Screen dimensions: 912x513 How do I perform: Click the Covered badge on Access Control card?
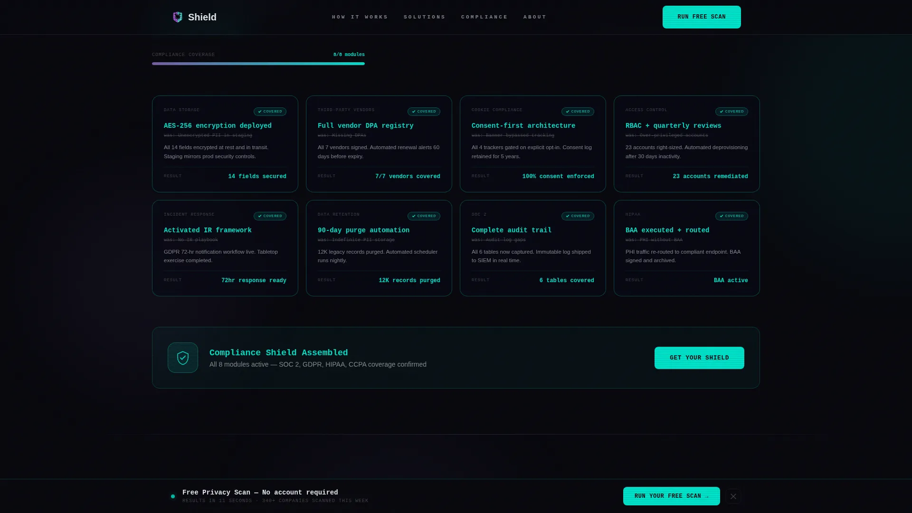click(731, 112)
